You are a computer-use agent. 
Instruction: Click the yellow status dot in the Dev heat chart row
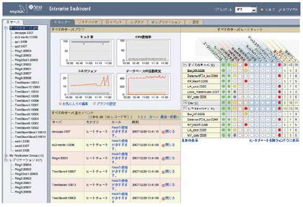coord(235,102)
